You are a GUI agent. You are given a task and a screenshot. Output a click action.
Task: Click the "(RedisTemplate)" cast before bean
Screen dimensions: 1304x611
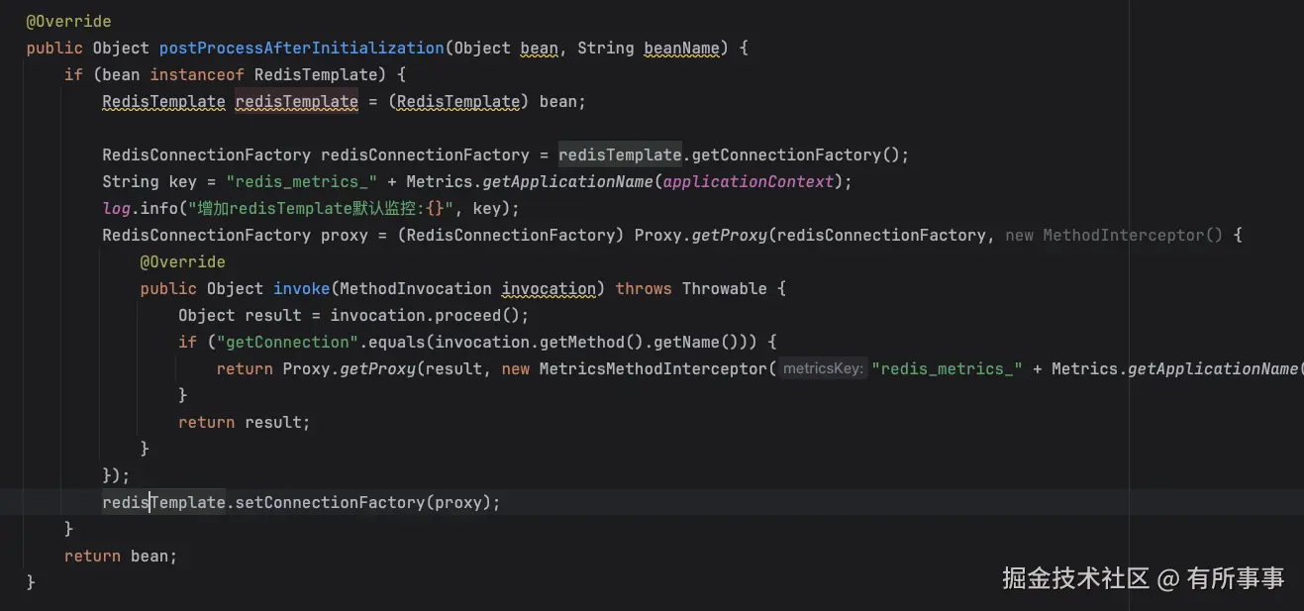458,101
